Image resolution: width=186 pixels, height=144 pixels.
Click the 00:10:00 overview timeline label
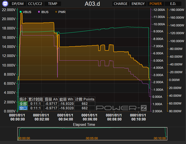click(x=160, y=138)
